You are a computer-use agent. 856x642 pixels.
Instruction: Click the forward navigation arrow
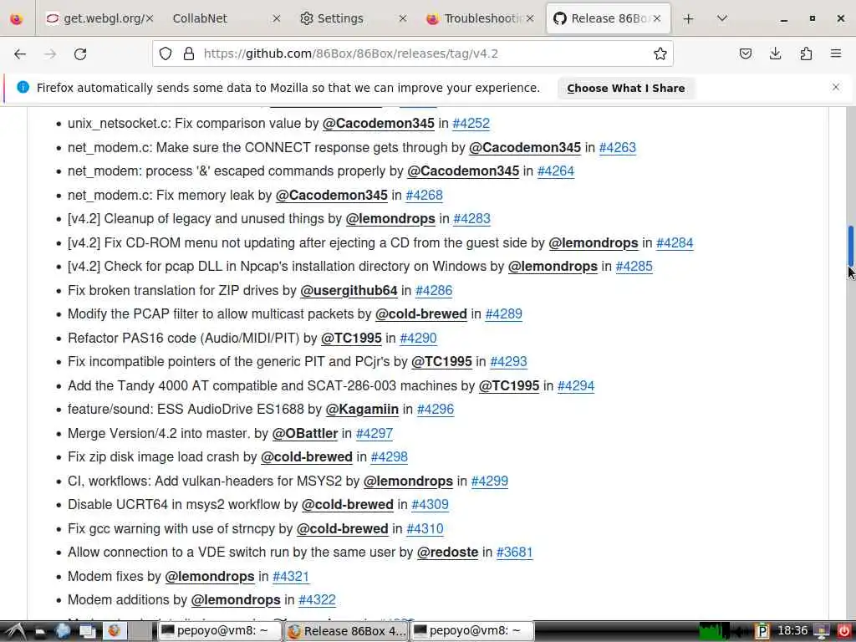pos(50,53)
